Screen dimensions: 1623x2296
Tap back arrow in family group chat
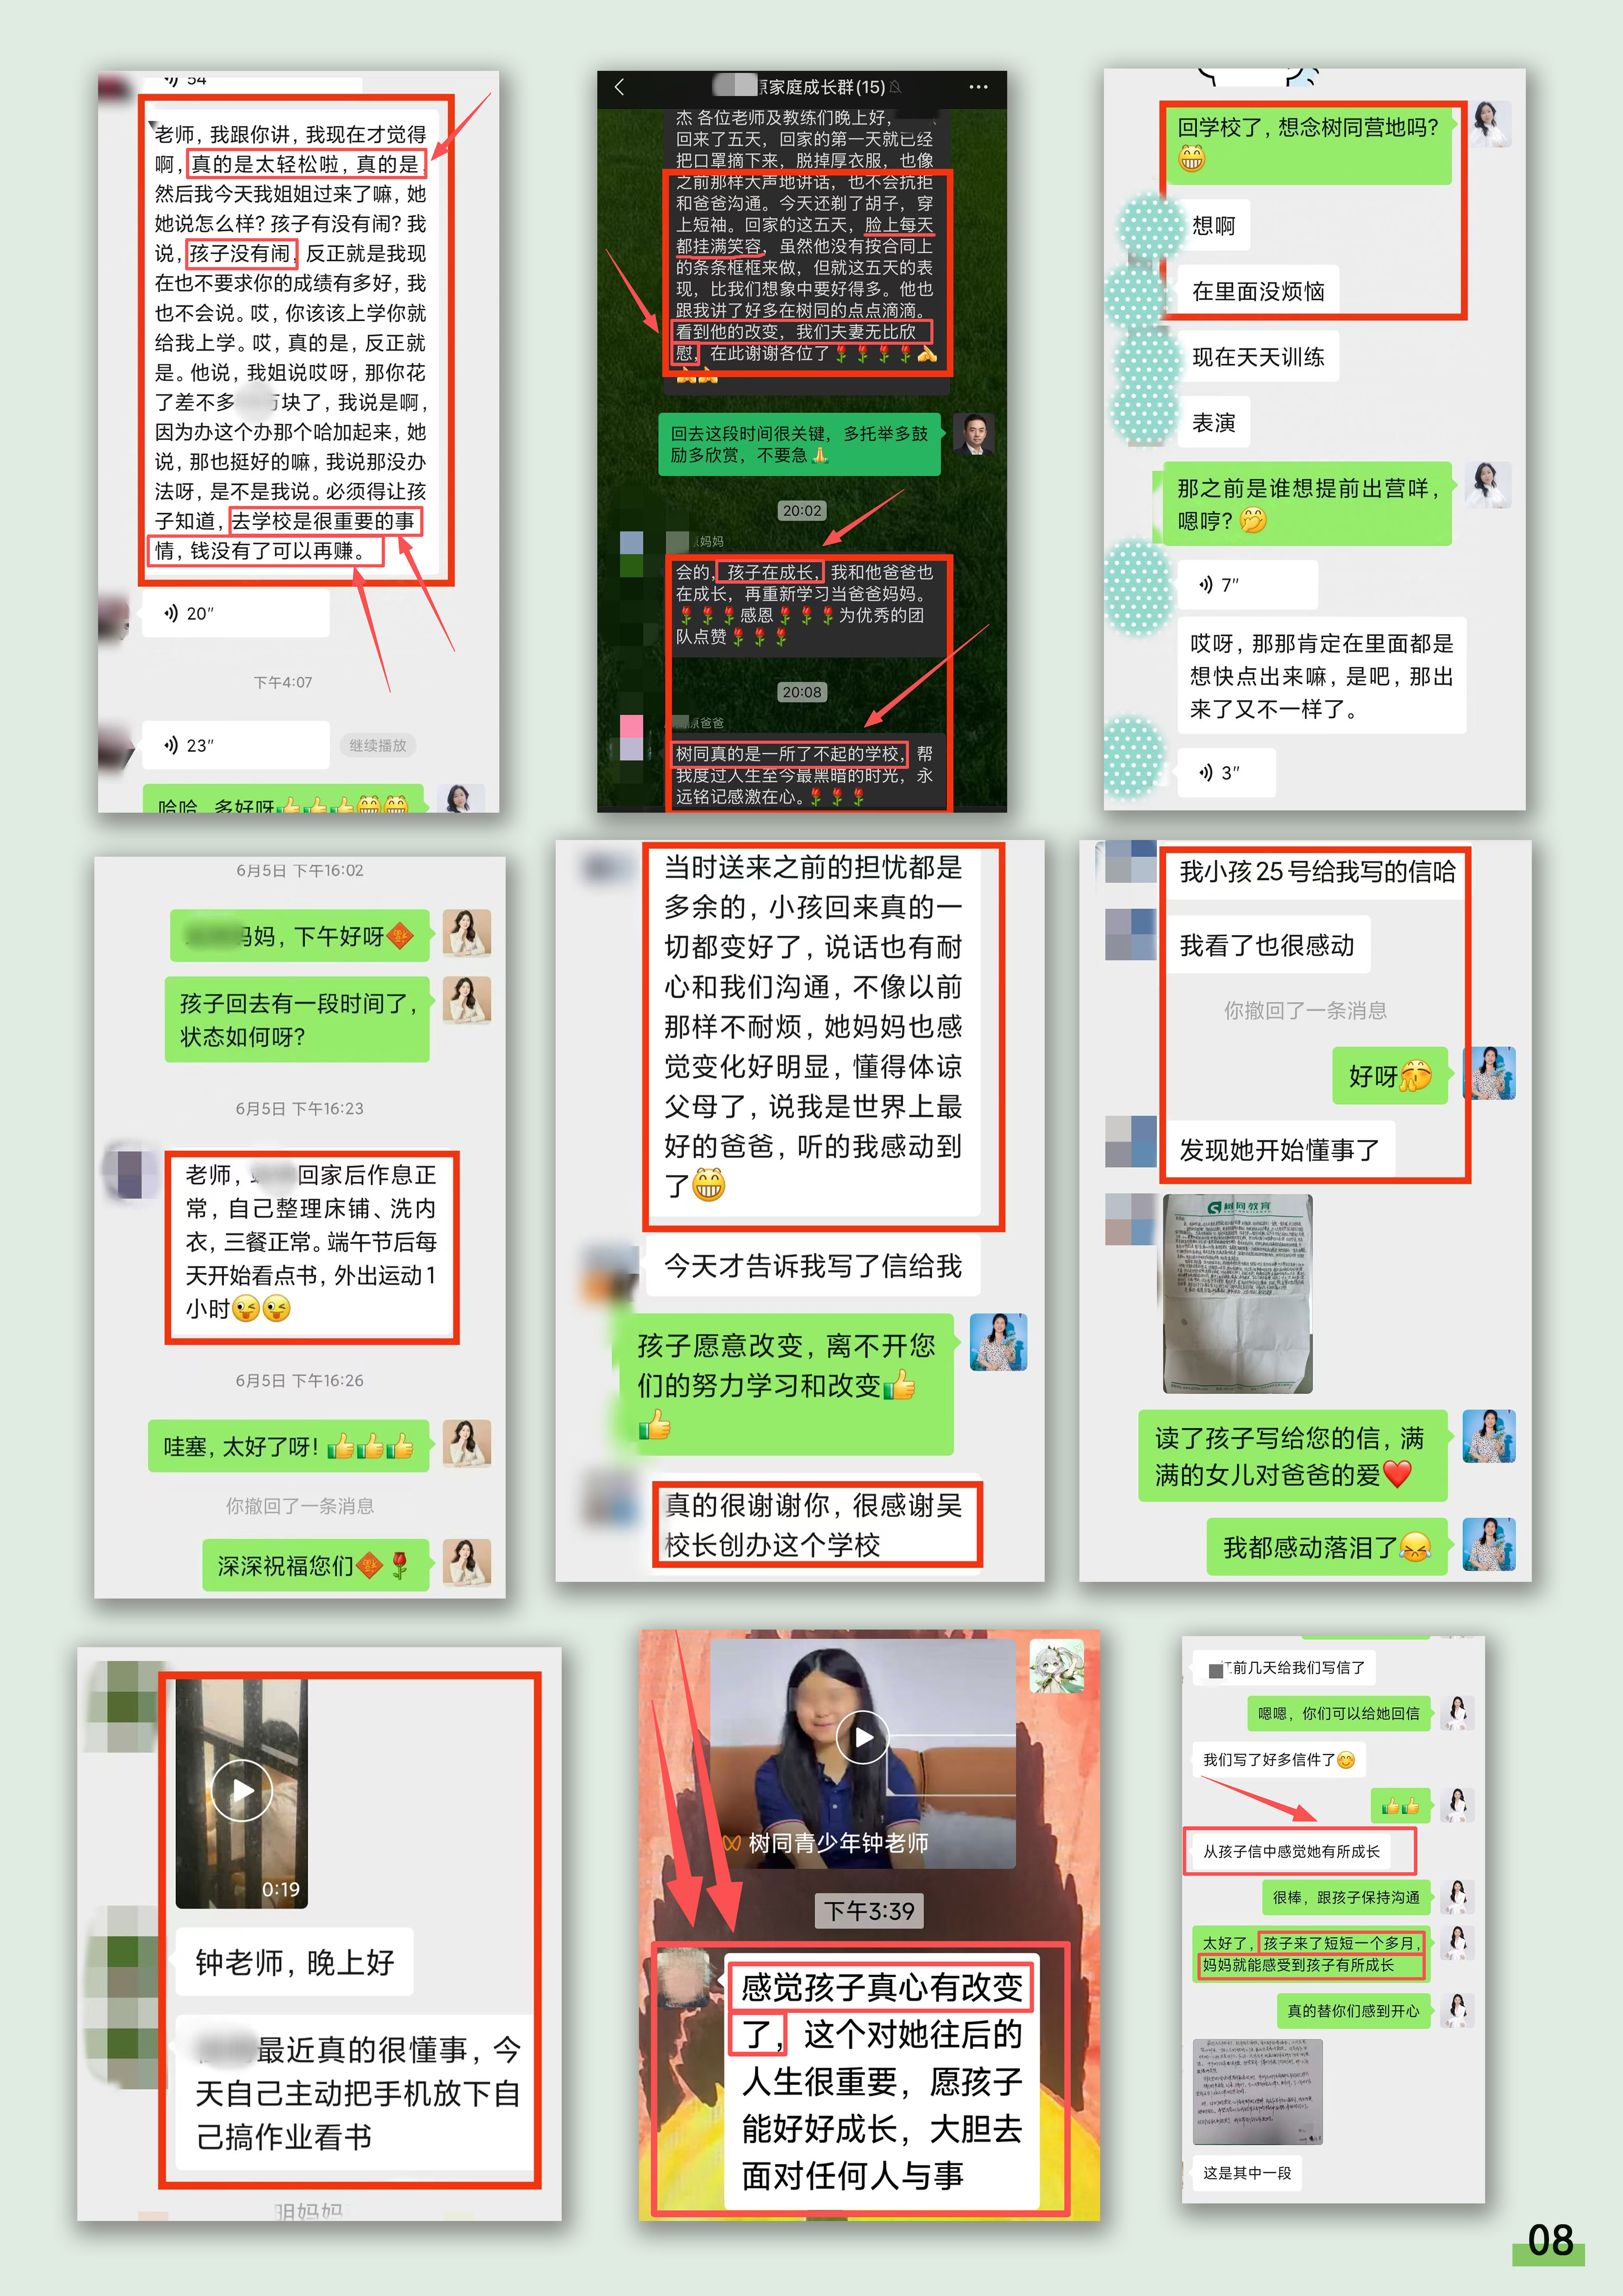tap(619, 87)
